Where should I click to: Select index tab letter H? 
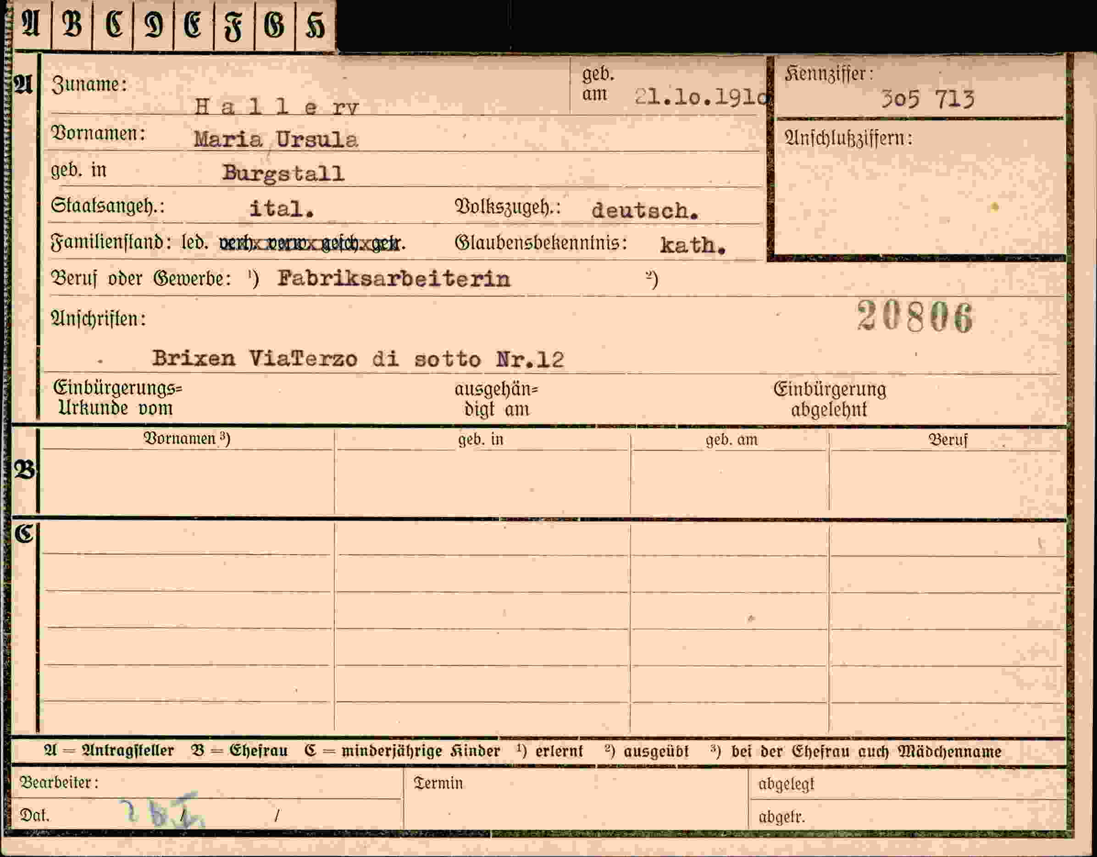[316, 25]
